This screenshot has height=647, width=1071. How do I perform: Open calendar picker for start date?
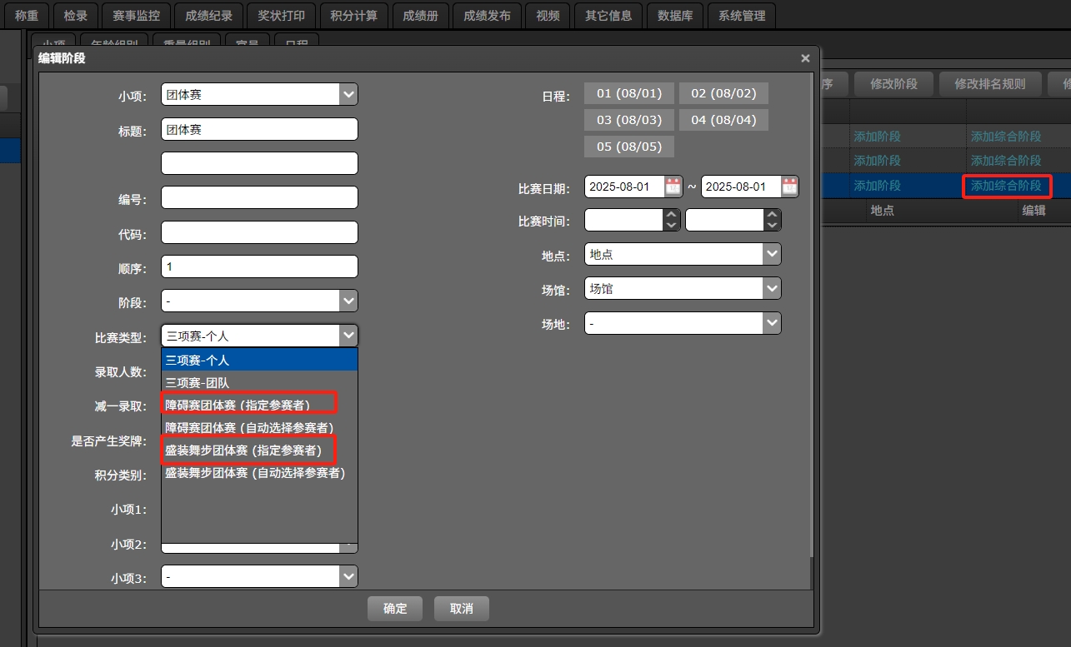[x=673, y=187]
